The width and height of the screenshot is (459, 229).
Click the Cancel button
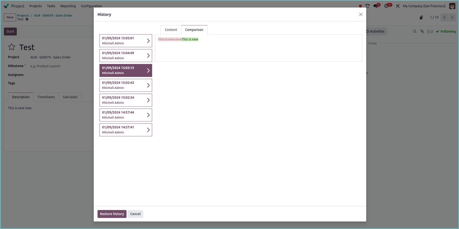pos(135,214)
